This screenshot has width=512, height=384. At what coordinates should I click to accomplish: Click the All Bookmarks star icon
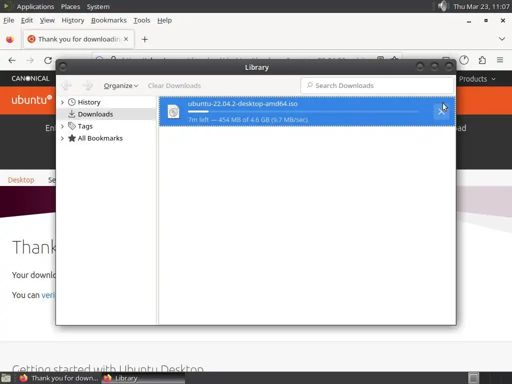(72, 138)
